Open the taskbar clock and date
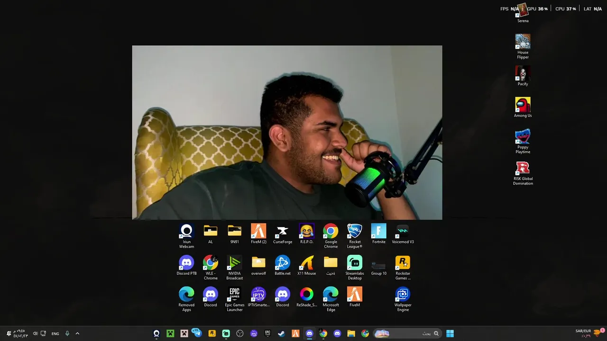This screenshot has width=607, height=341. coord(20,333)
